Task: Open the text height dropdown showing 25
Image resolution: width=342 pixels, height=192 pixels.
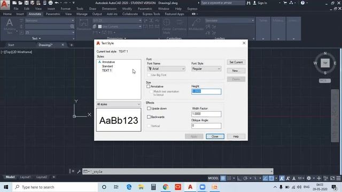Action: click(x=50, y=33)
